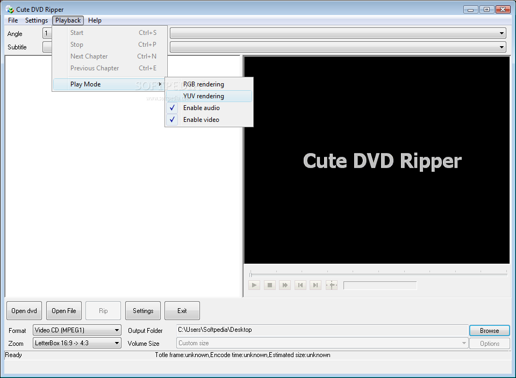
Task: Close the Cute DVD Ripper window
Action: pos(503,10)
